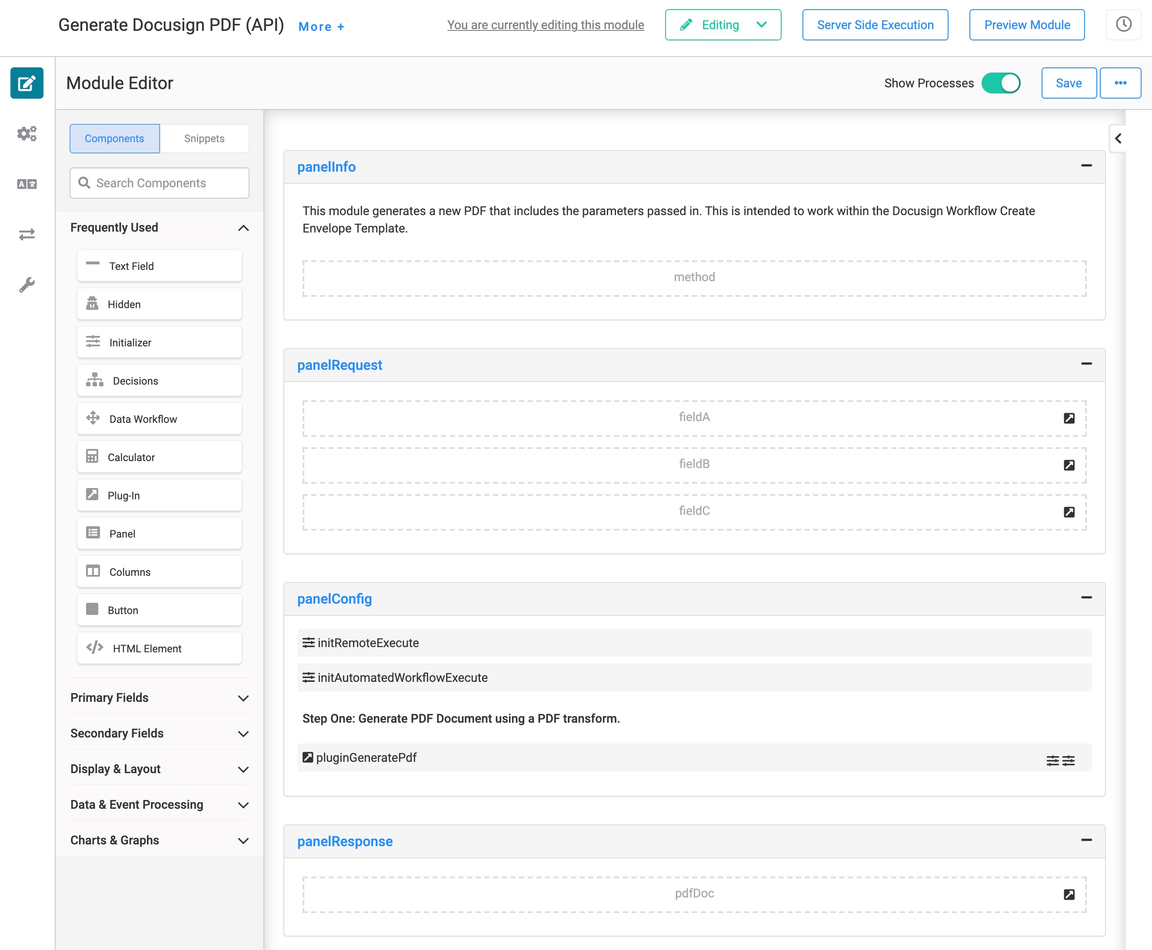This screenshot has height=950, width=1152.
Task: Select the Button component
Action: (x=159, y=611)
